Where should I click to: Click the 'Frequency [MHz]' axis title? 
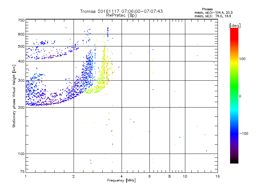[121, 180]
